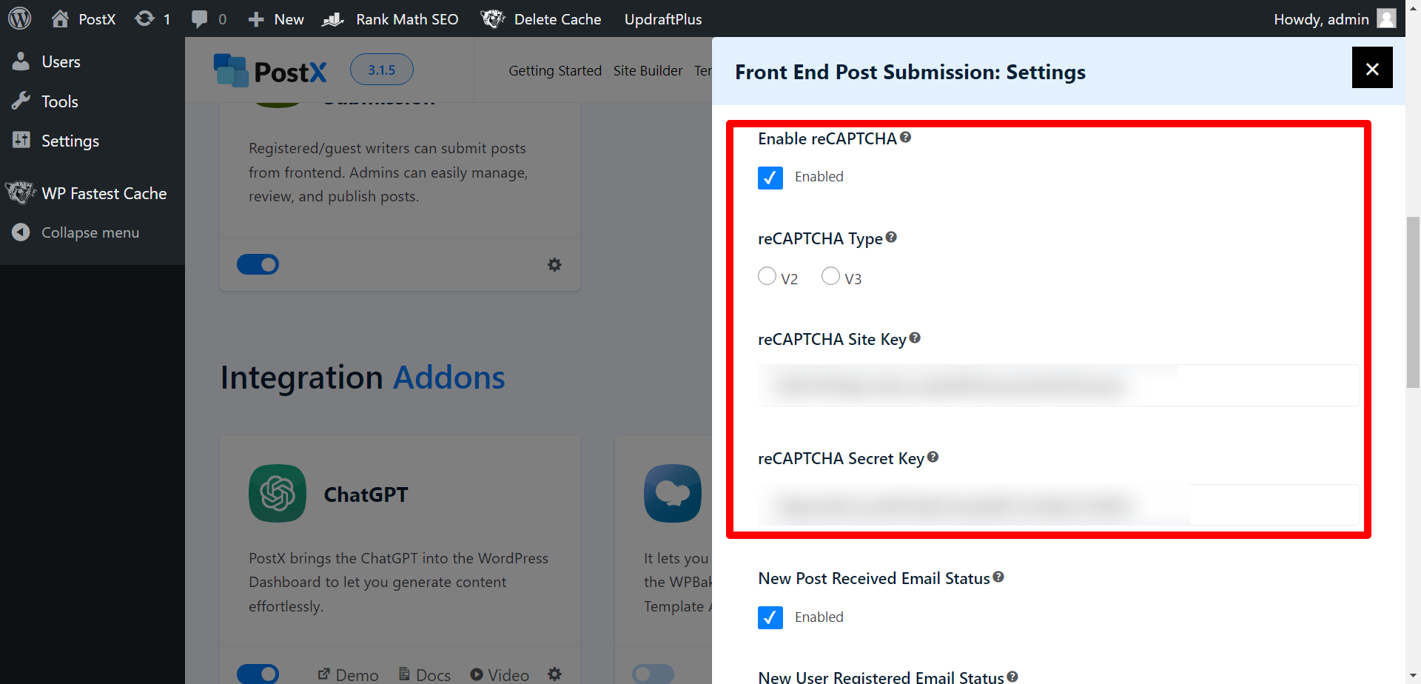Click the Delete Cache leopard icon
This screenshot has width=1421, height=684.
[492, 19]
